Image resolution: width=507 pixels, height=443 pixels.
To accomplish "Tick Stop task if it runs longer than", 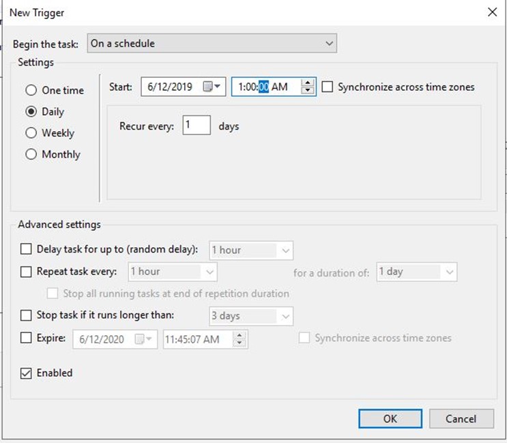I will pos(26,315).
